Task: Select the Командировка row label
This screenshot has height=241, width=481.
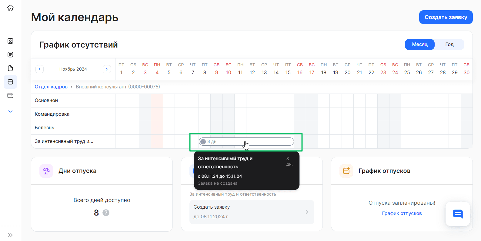Action: [x=52, y=114]
